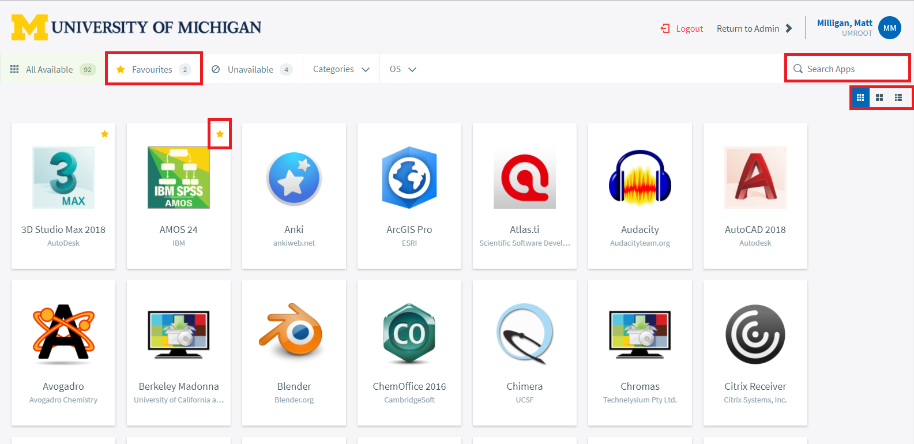Expand the OS filter dropdown
This screenshot has width=914, height=444.
click(x=403, y=69)
